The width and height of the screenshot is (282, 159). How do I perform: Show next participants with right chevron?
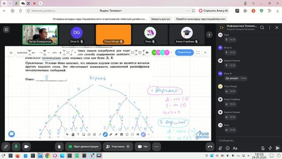[209, 34]
